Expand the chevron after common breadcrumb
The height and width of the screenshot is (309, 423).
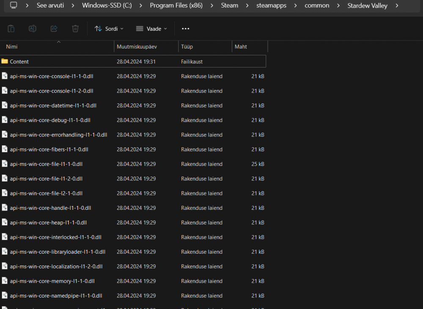338,5
